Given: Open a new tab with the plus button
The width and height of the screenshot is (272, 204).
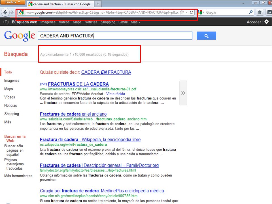Looking at the screenshot, I should coord(98,4).
